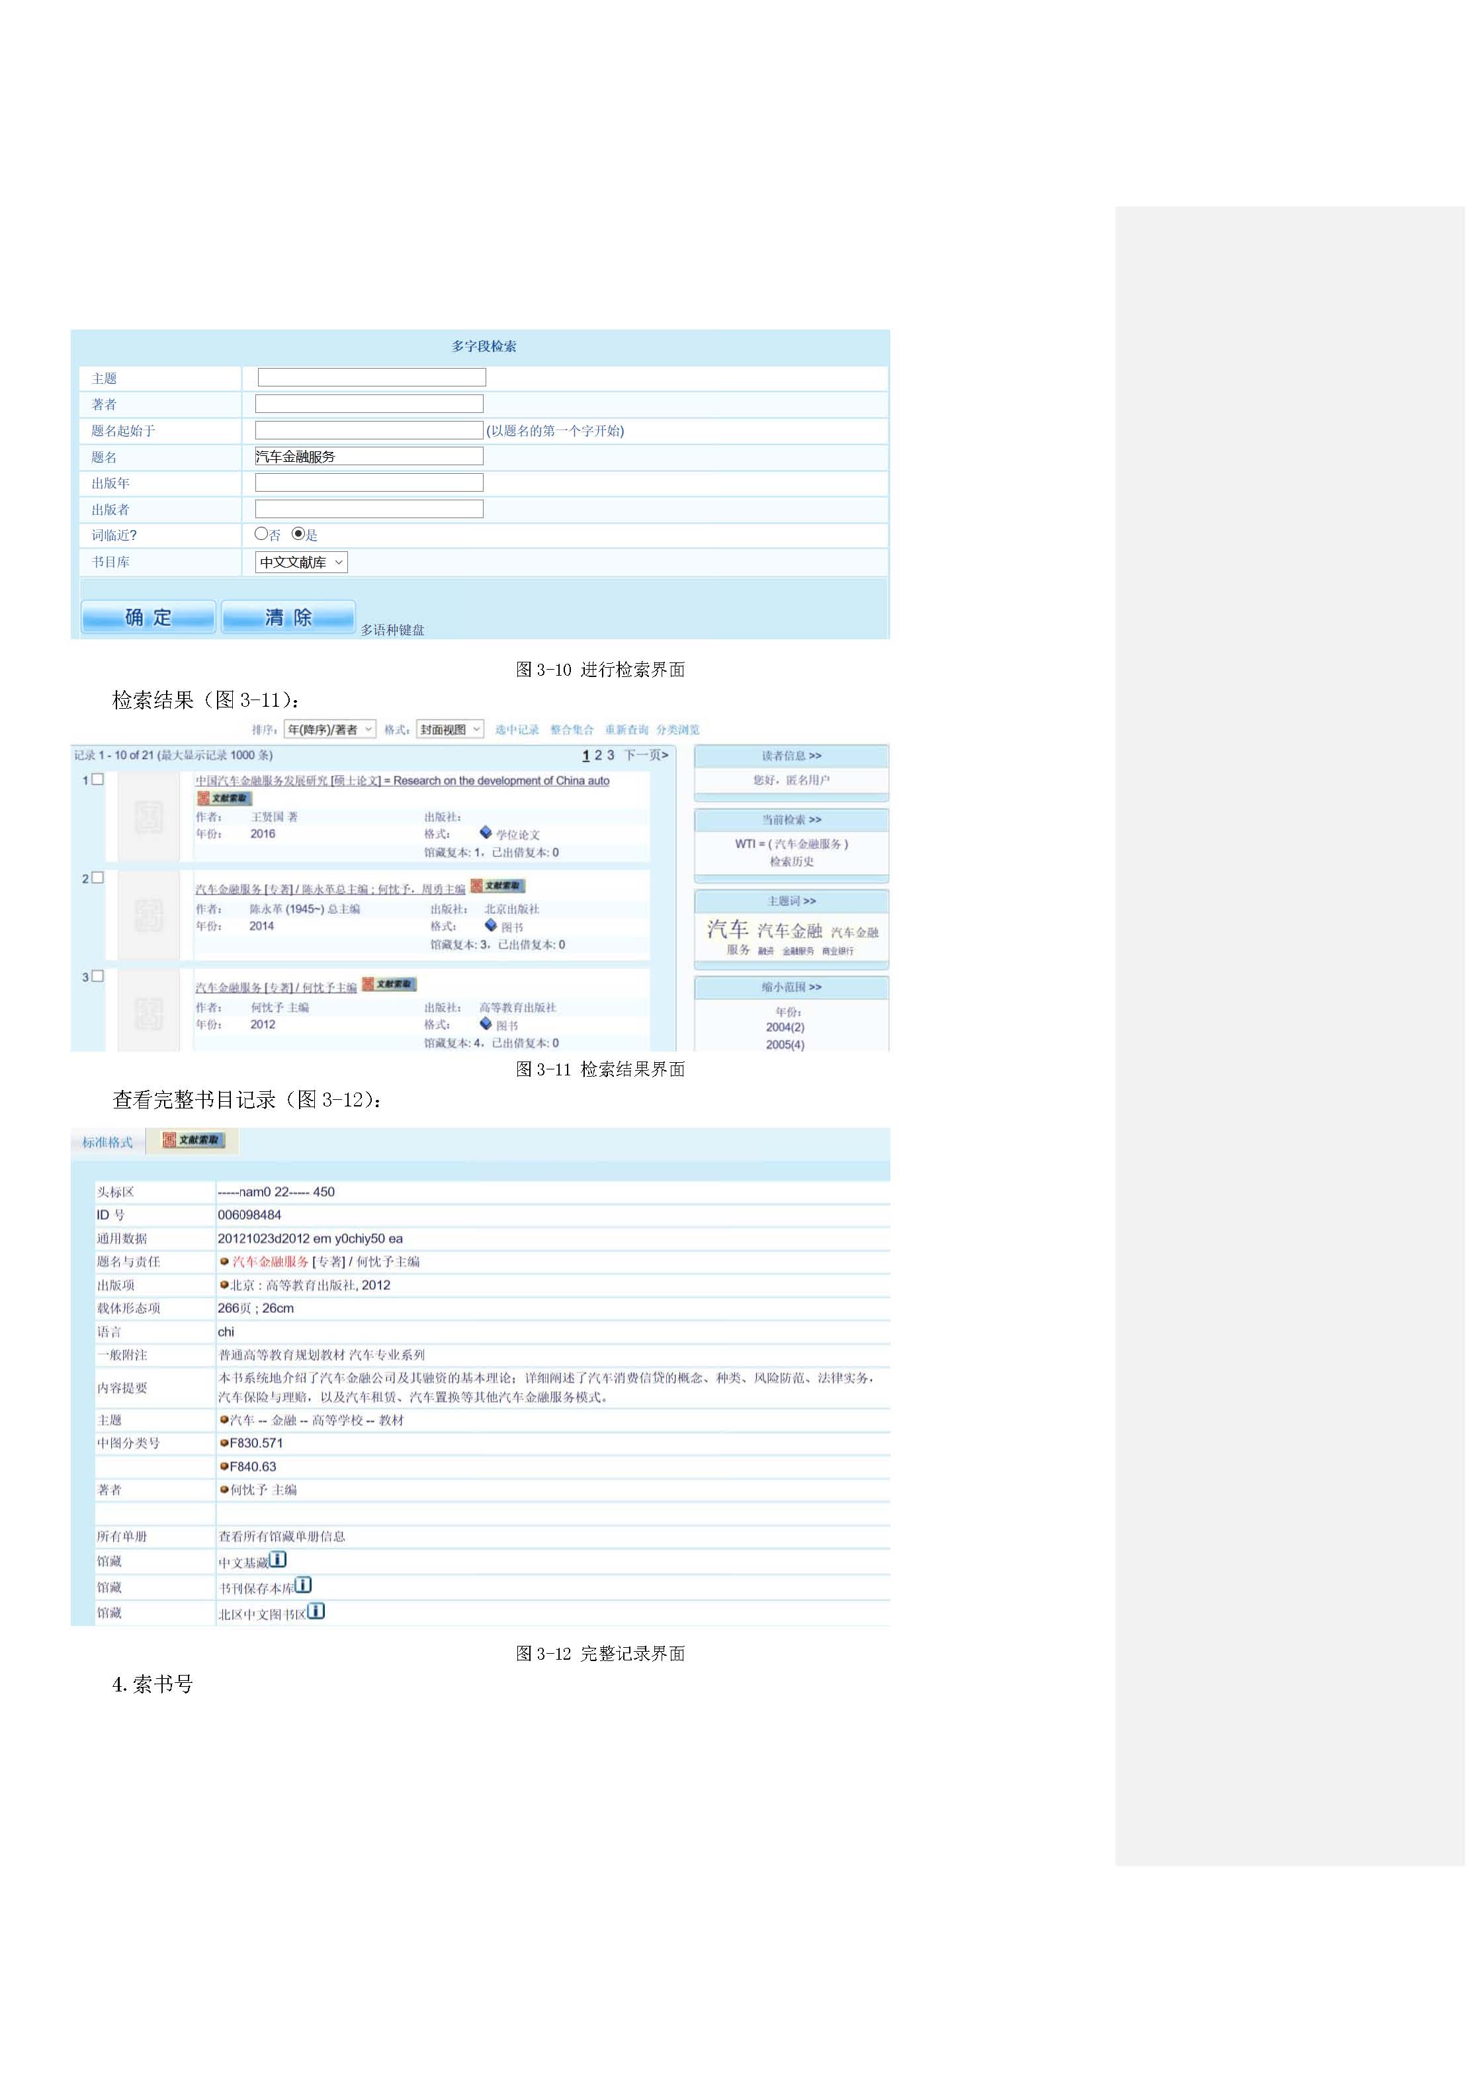This screenshot has height=2074, width=1466.
Task: Click 文献索取 icon on third result
Action: click(389, 985)
